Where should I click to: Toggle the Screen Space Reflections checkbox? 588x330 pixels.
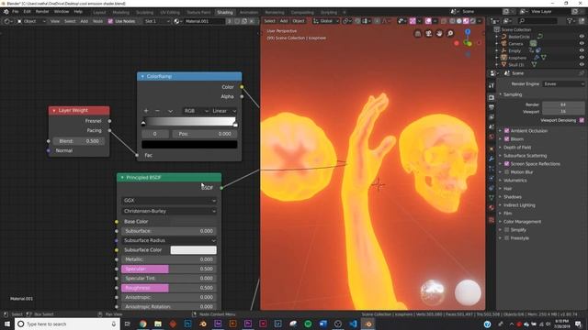(x=506, y=164)
